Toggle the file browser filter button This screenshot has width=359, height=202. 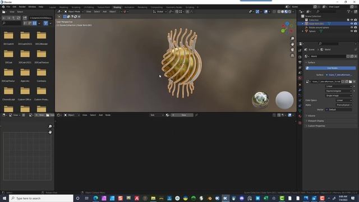(x=46, y=23)
